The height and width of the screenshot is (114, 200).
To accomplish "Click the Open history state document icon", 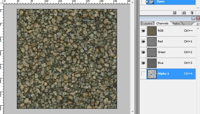I will point(151,2).
